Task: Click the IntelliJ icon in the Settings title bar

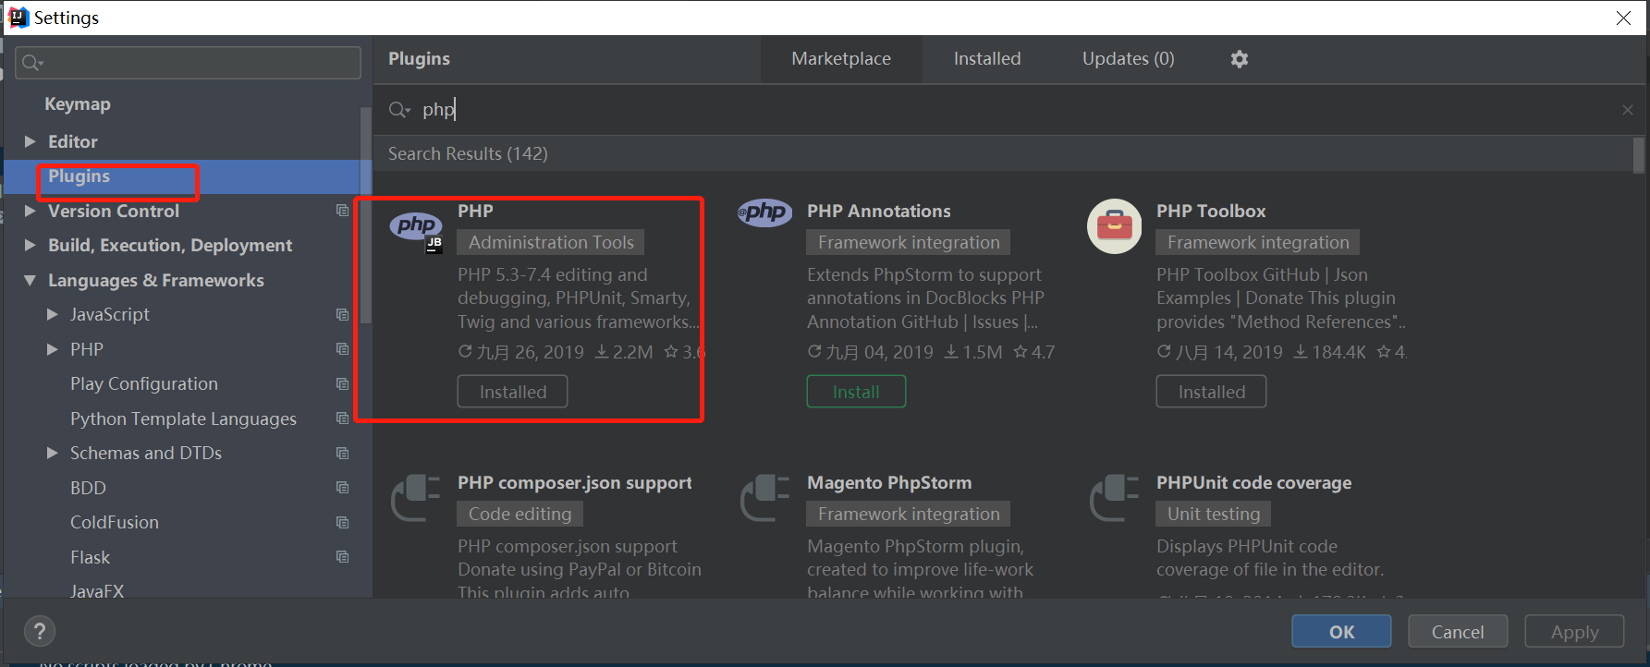Action: pyautogui.click(x=18, y=18)
